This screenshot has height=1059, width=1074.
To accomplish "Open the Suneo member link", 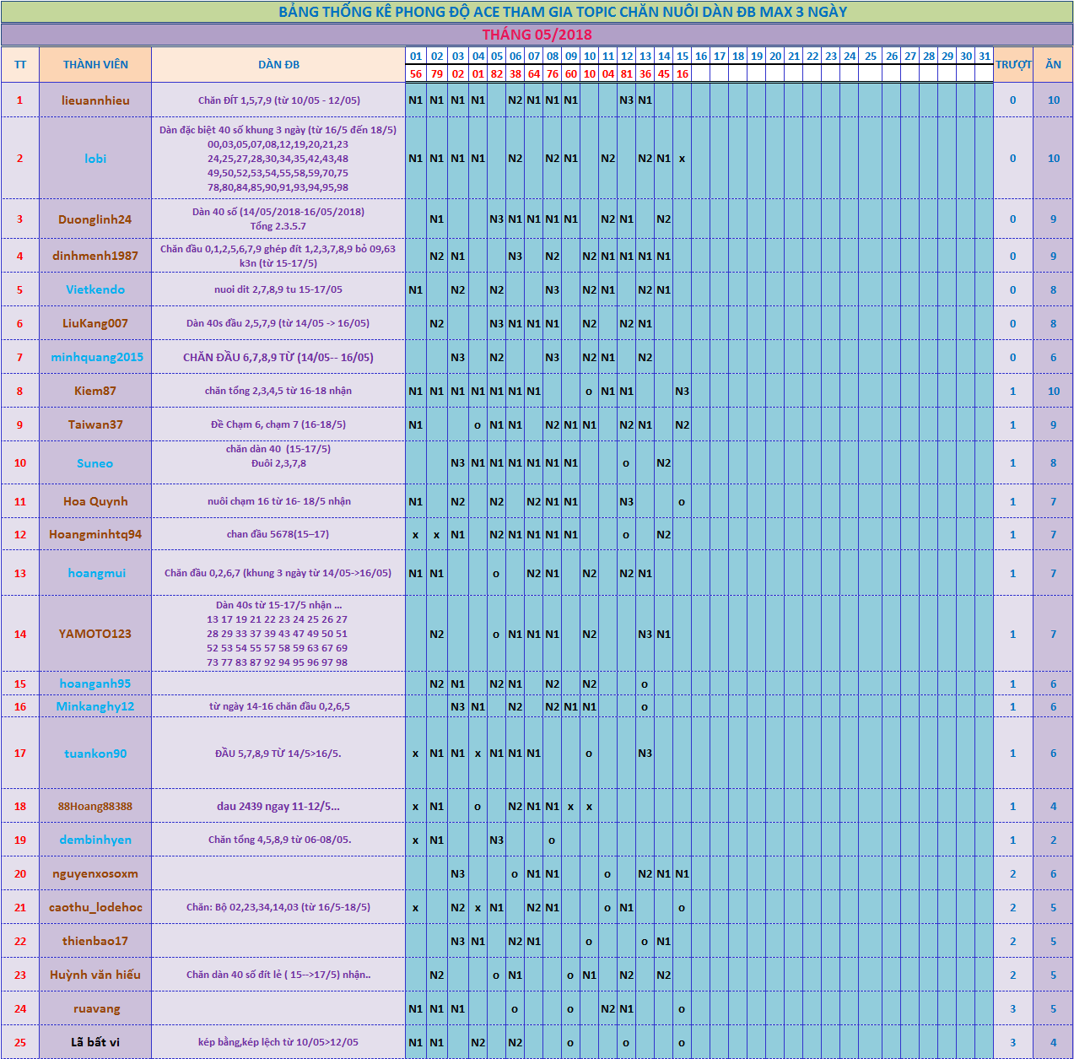I will [x=94, y=463].
